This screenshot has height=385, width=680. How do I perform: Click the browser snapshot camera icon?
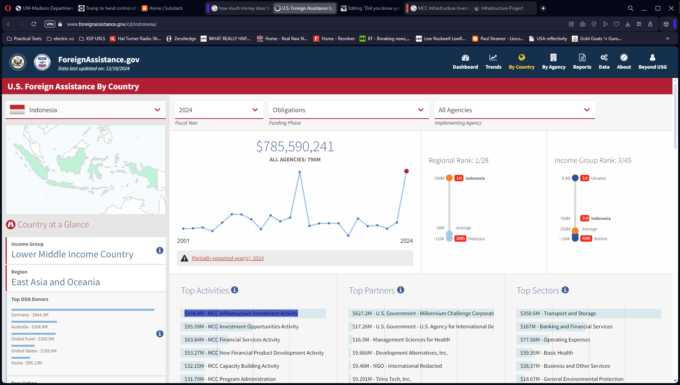pyautogui.click(x=583, y=24)
